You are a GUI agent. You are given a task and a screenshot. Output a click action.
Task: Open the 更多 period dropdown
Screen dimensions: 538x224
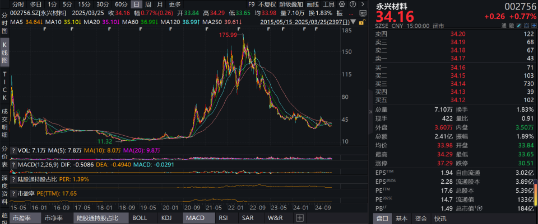click(175, 4)
